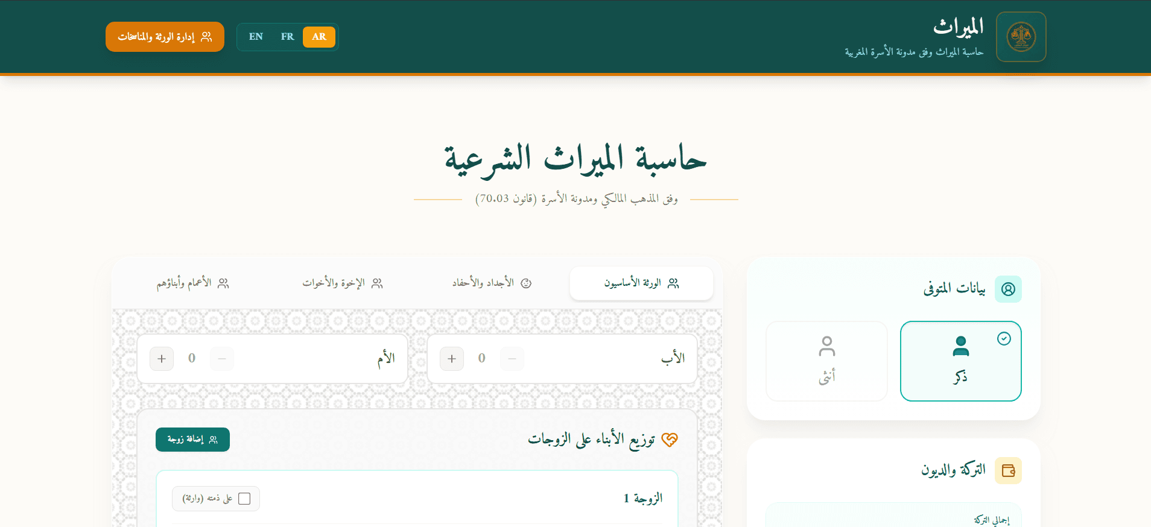
Task: Open الورثة الأساسيون tab
Action: [641, 283]
